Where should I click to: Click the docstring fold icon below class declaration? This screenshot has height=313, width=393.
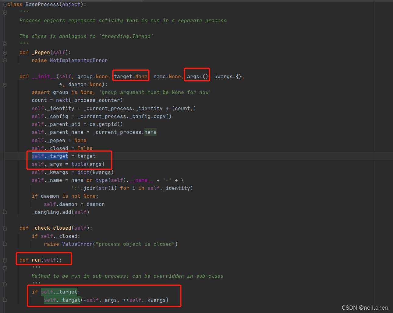point(5,12)
